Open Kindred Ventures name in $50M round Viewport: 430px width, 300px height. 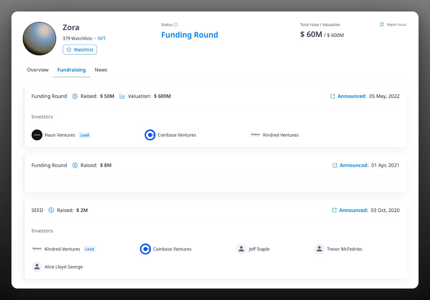tap(281, 135)
